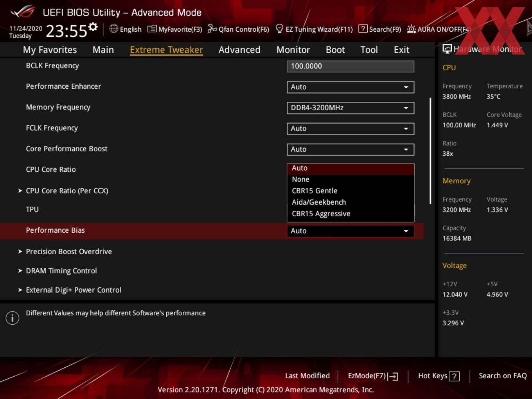The width and height of the screenshot is (532, 399).
Task: Select Auto in the open list
Action: (x=350, y=168)
